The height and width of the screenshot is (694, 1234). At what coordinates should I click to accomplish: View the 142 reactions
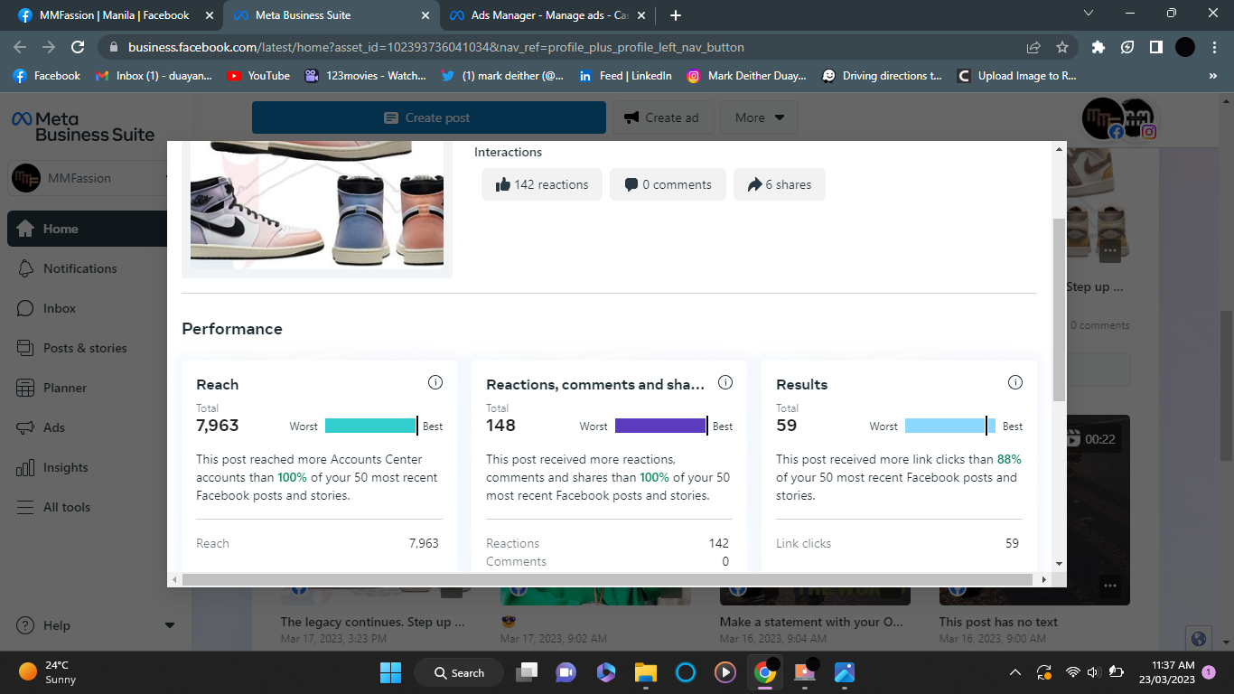point(542,184)
